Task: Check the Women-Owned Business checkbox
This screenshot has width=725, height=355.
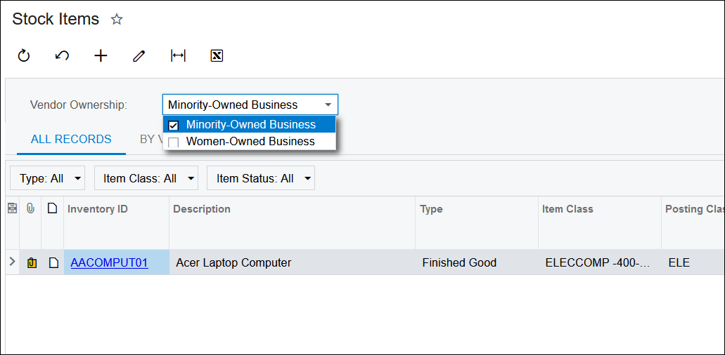Action: [174, 142]
